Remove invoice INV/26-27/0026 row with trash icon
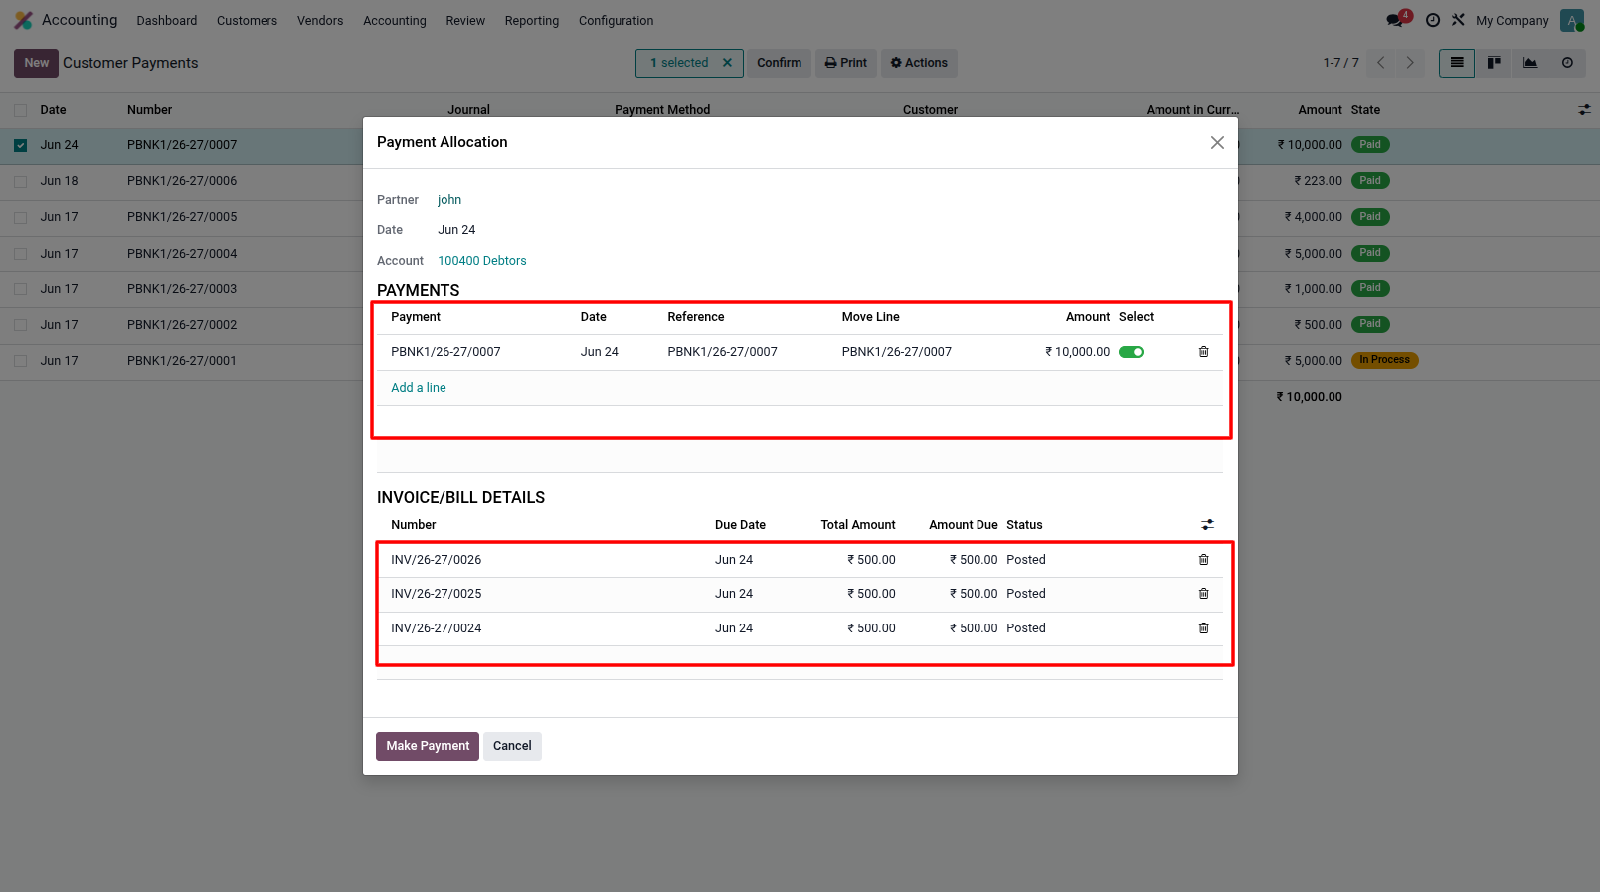Screen dimensions: 1600x892 click(1203, 560)
